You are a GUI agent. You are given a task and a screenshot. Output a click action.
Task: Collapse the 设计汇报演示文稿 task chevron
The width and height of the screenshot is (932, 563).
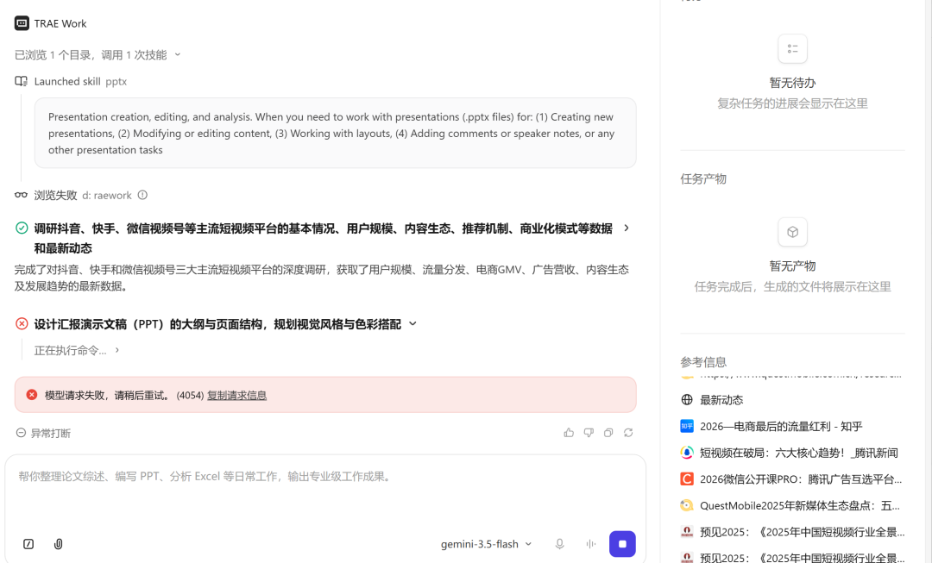tap(412, 323)
